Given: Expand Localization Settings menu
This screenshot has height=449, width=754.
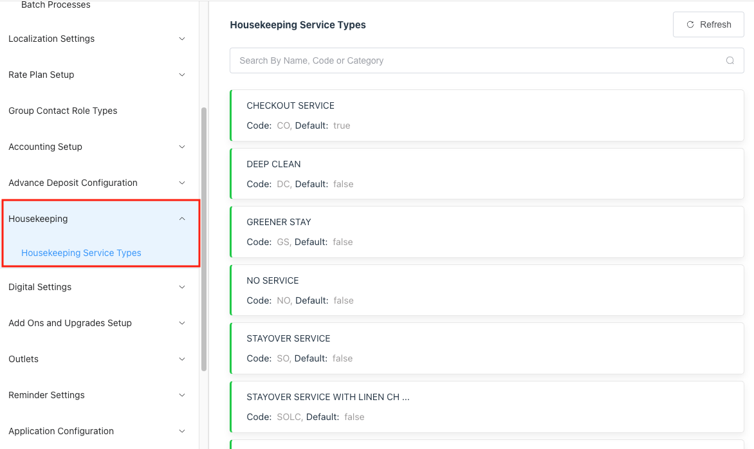Looking at the screenshot, I should 51,39.
